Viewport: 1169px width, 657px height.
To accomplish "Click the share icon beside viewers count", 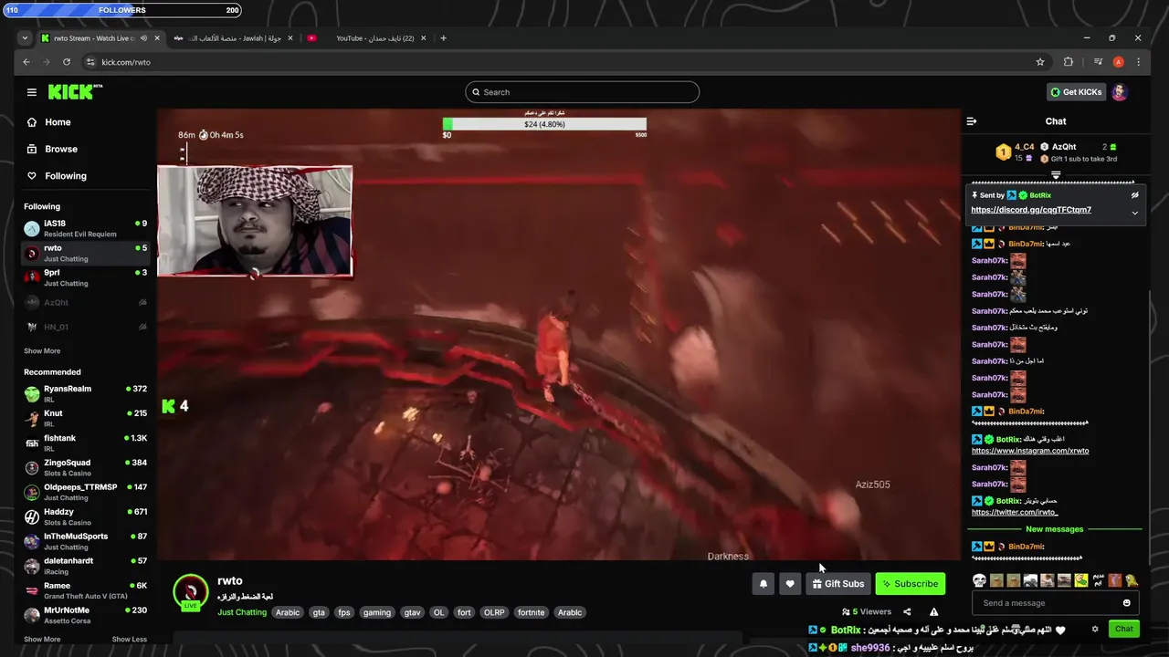I will tap(907, 612).
